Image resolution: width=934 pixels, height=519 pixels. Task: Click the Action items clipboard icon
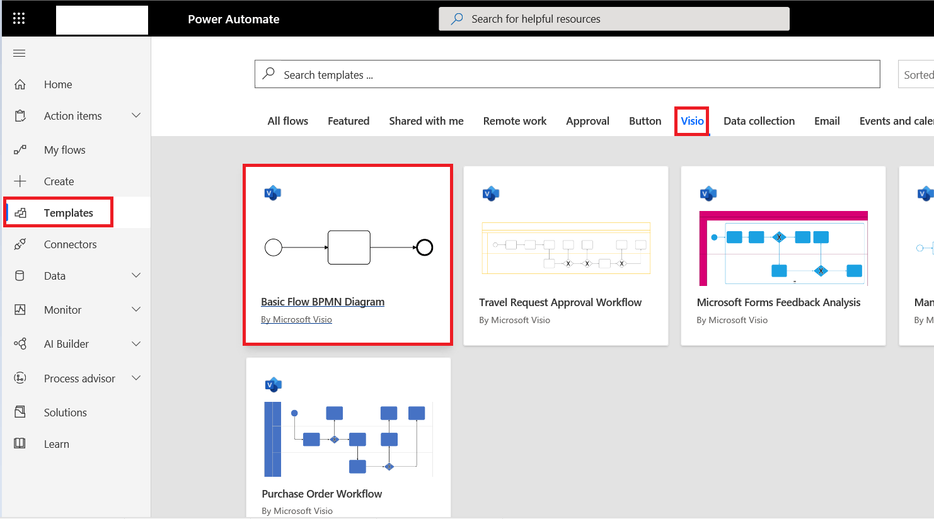20,116
